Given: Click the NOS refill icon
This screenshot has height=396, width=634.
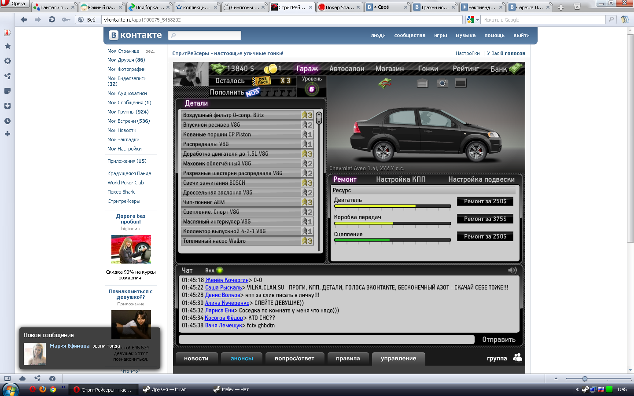Looking at the screenshot, I should pos(253,92).
